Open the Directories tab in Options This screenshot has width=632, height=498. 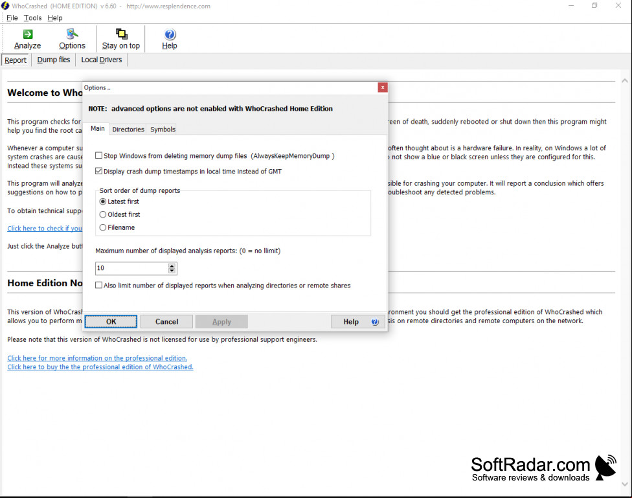coord(128,130)
